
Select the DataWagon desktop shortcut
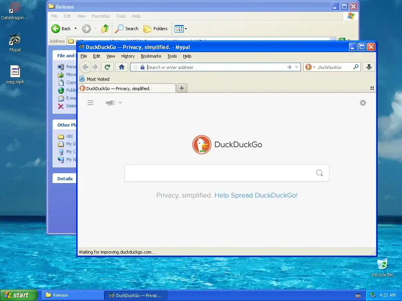coord(15,11)
